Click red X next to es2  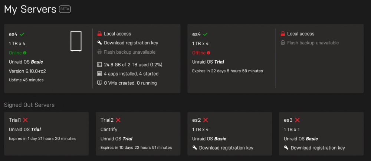[x=206, y=120]
